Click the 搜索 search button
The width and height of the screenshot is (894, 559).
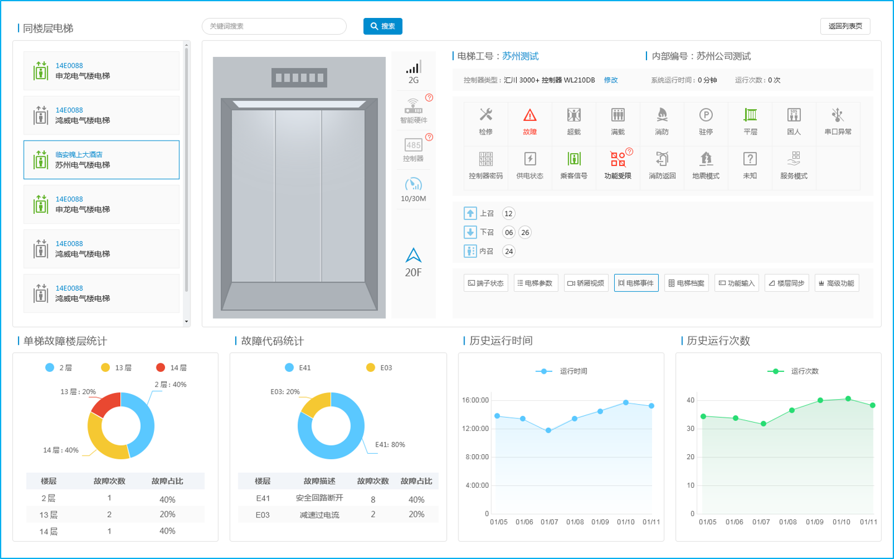coord(383,26)
